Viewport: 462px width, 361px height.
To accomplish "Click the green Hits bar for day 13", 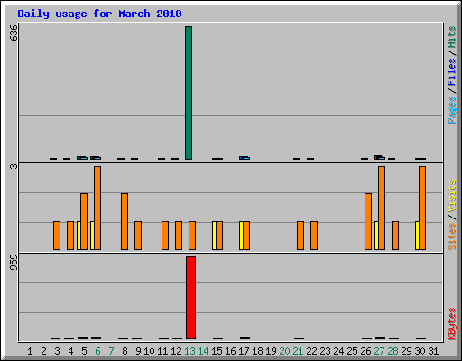I will tap(189, 93).
